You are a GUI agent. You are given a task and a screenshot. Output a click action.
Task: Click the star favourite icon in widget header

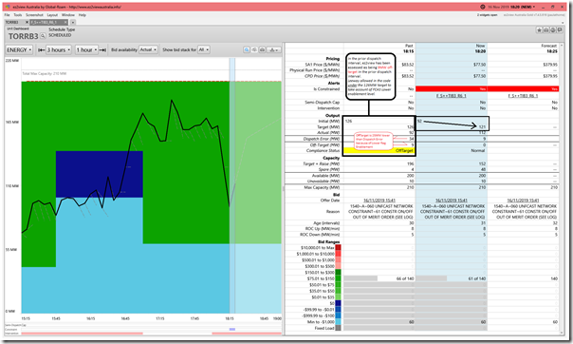click(539, 30)
